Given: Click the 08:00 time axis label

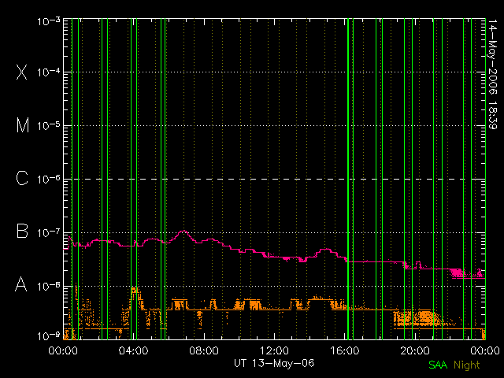Looking at the screenshot, I should pos(204,350).
